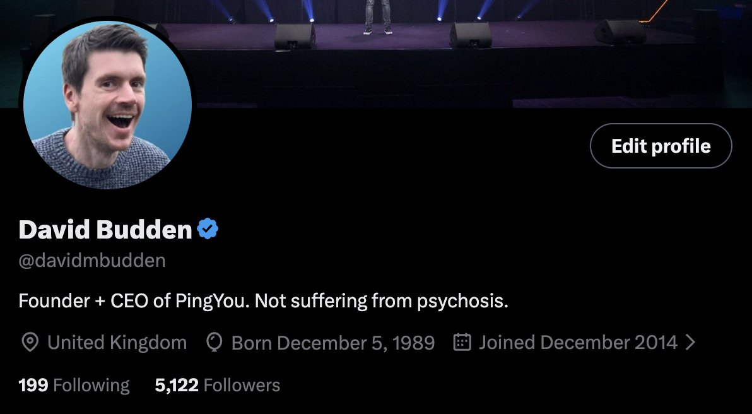Expand the chevron after Joined December 2014
752x414 pixels.
point(690,343)
